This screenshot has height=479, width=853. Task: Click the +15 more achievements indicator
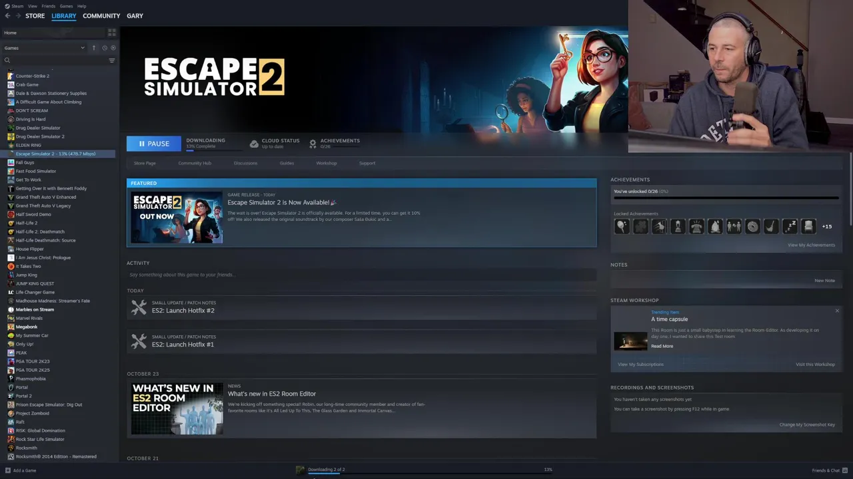(x=826, y=226)
